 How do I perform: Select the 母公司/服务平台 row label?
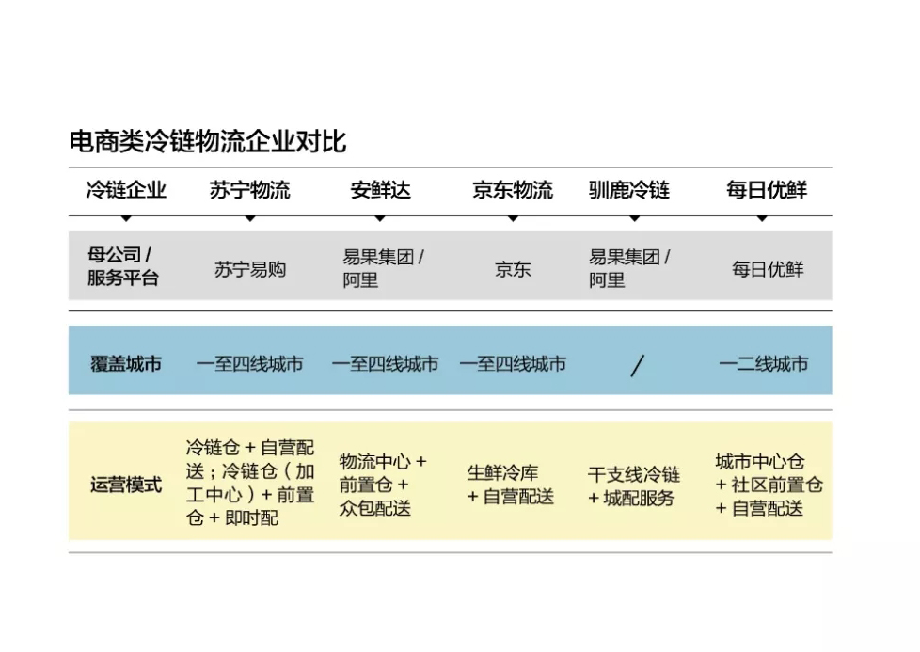coord(123,266)
